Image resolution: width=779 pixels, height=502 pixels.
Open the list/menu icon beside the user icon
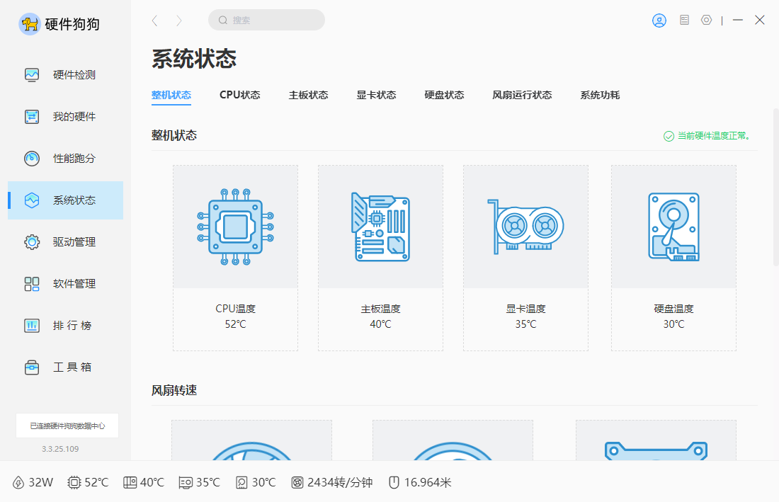[685, 21]
